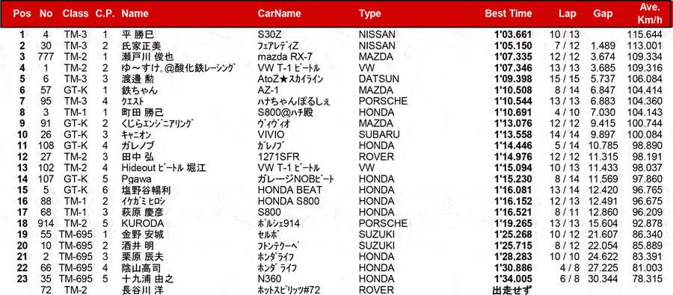The height and width of the screenshot is (295, 673).
Task: Select car name VIVIO
Action: click(271, 134)
